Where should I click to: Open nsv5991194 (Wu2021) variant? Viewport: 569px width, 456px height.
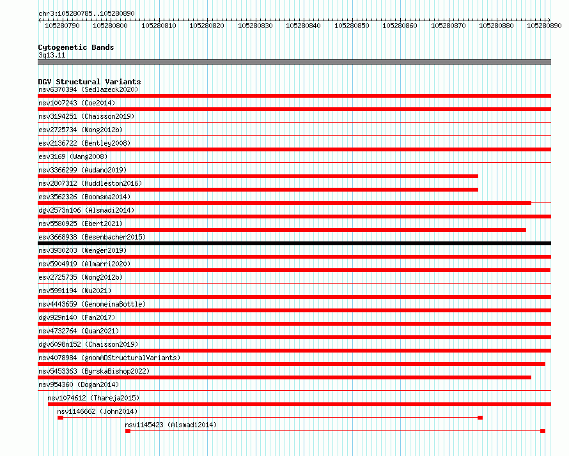point(75,291)
